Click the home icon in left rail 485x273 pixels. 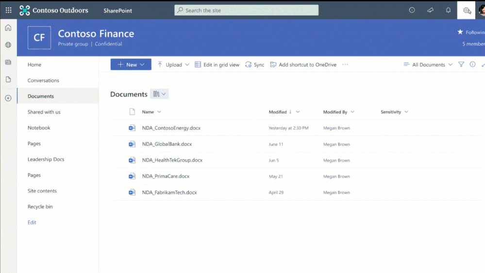coord(8,28)
